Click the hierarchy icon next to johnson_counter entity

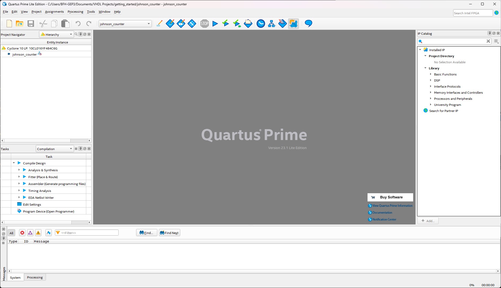[40, 54]
